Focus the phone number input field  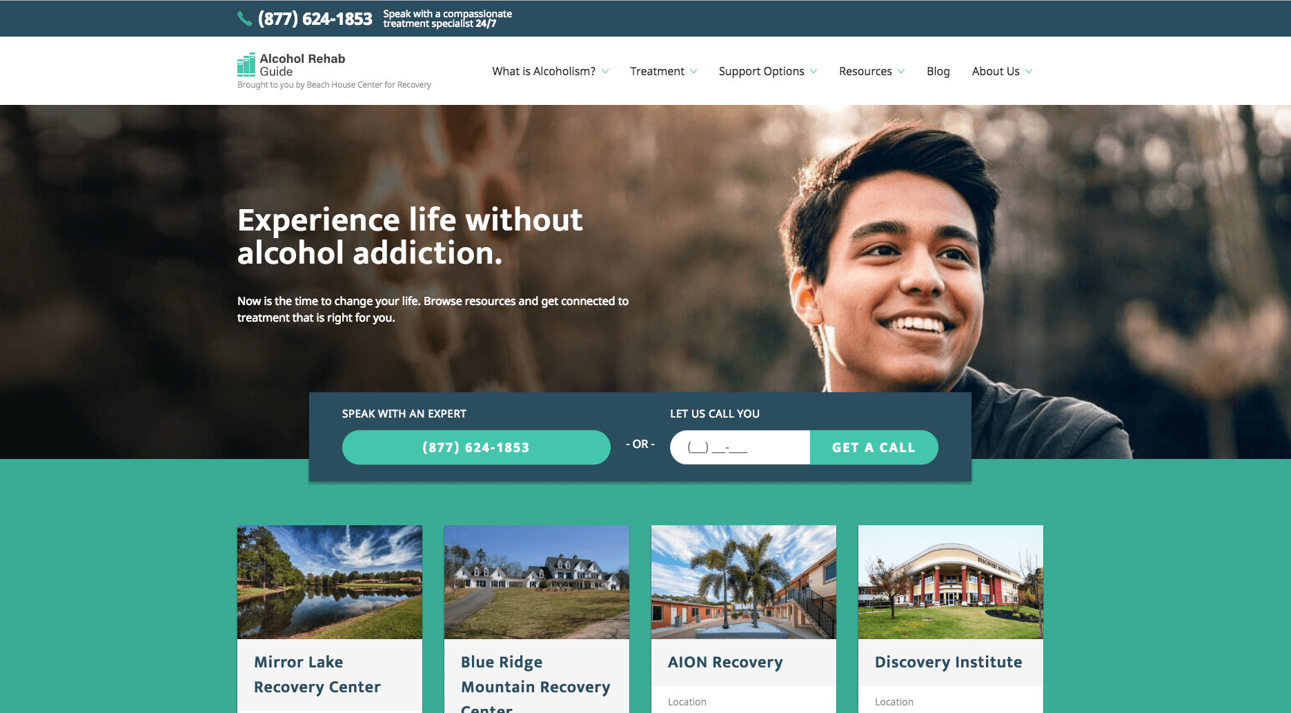coord(740,447)
